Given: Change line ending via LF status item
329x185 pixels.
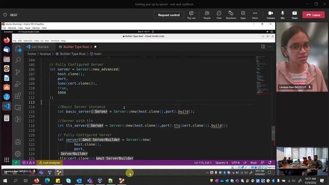Looking at the screenshot, I should pos(245,162).
